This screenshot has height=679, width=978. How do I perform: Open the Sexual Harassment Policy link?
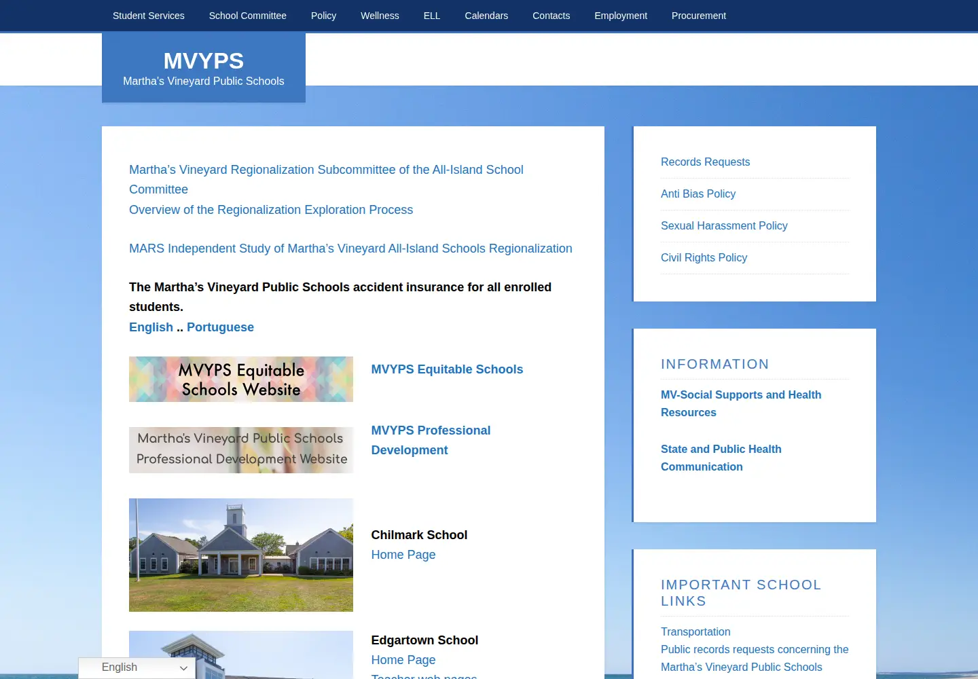pyautogui.click(x=724, y=226)
